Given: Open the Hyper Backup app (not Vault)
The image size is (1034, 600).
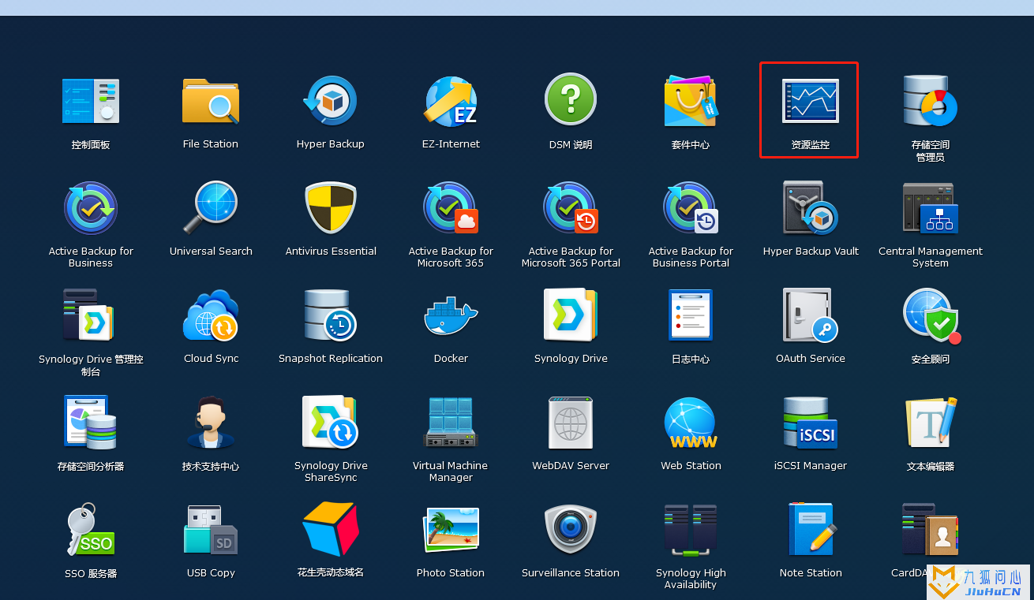Looking at the screenshot, I should coord(331,100).
